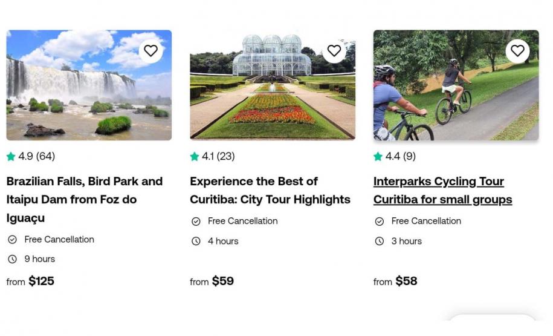Click the from $125 price

pos(30,281)
